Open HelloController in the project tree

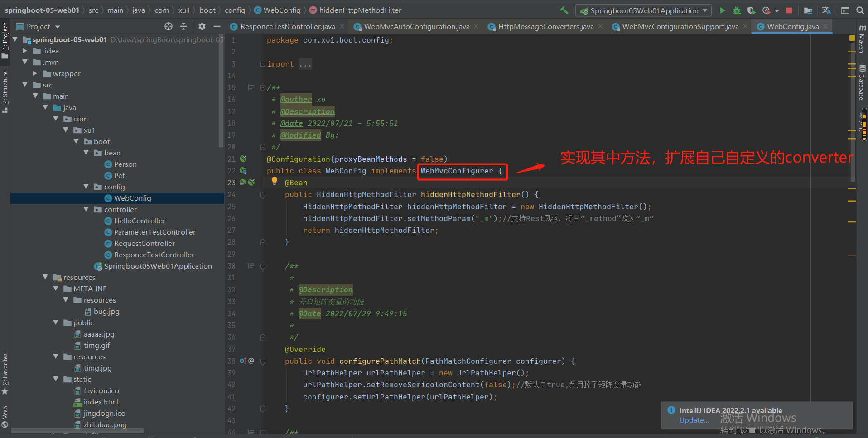(x=140, y=221)
